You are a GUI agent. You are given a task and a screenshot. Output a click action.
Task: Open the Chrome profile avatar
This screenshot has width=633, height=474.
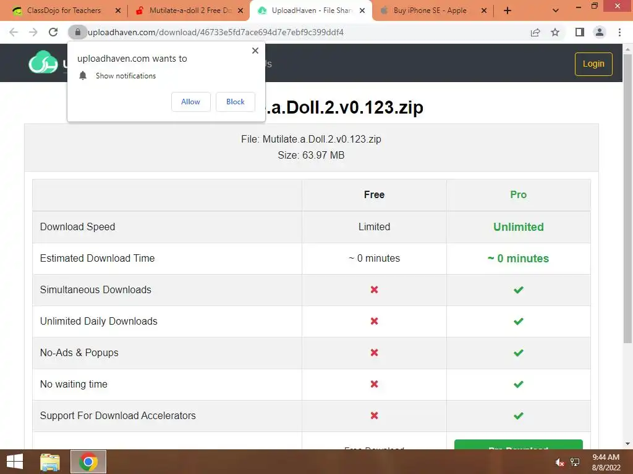coord(600,32)
